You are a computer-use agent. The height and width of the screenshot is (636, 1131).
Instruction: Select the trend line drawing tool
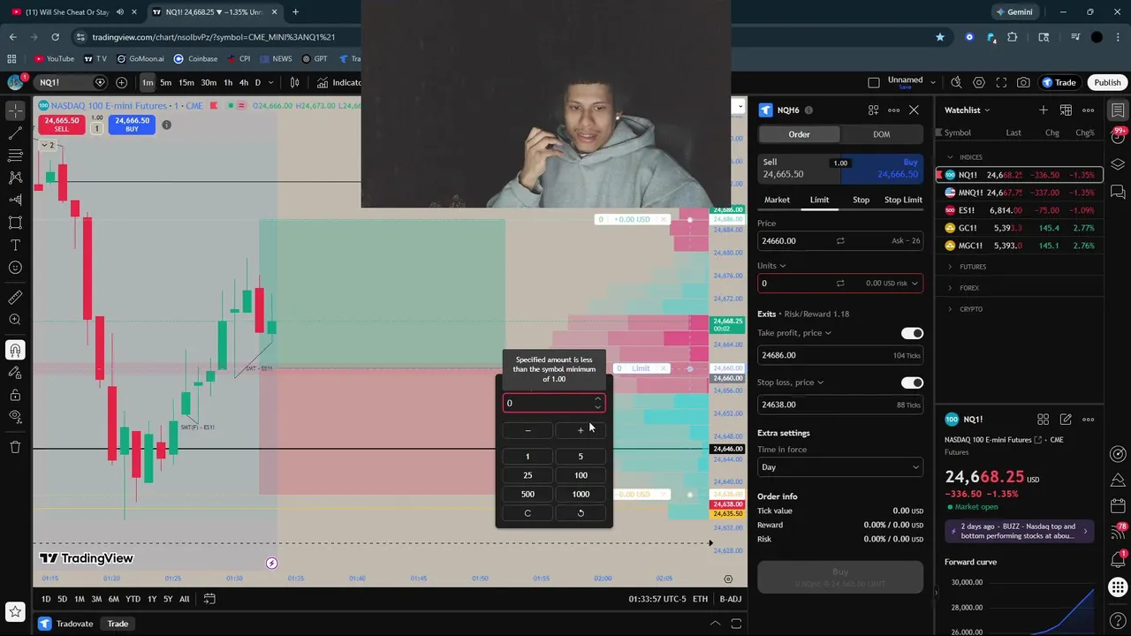point(15,132)
